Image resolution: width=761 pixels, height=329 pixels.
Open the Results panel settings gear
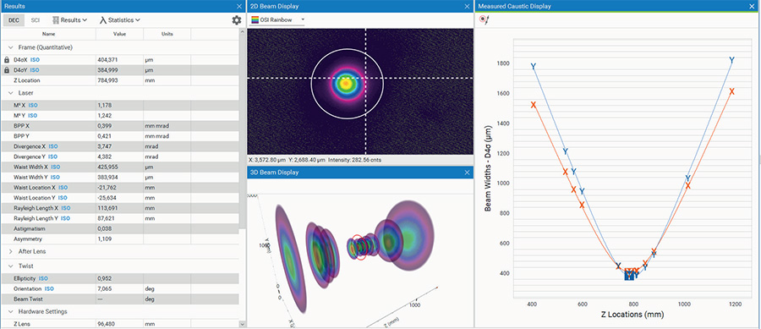237,20
